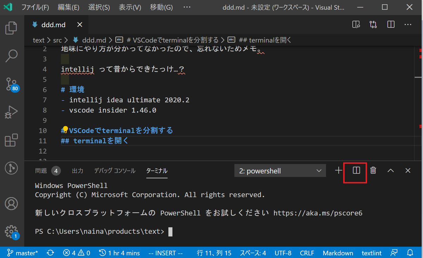Open 移動(G) menu
This screenshot has width=423, height=258.
pyautogui.click(x=161, y=7)
